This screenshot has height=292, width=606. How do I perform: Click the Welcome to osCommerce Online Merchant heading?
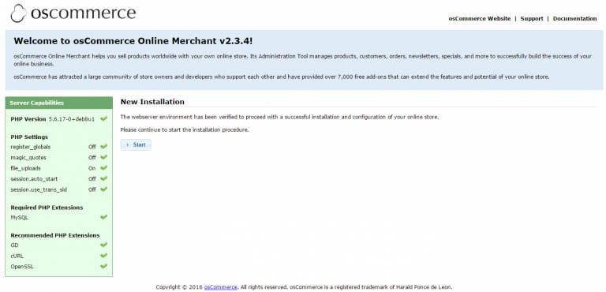point(133,41)
